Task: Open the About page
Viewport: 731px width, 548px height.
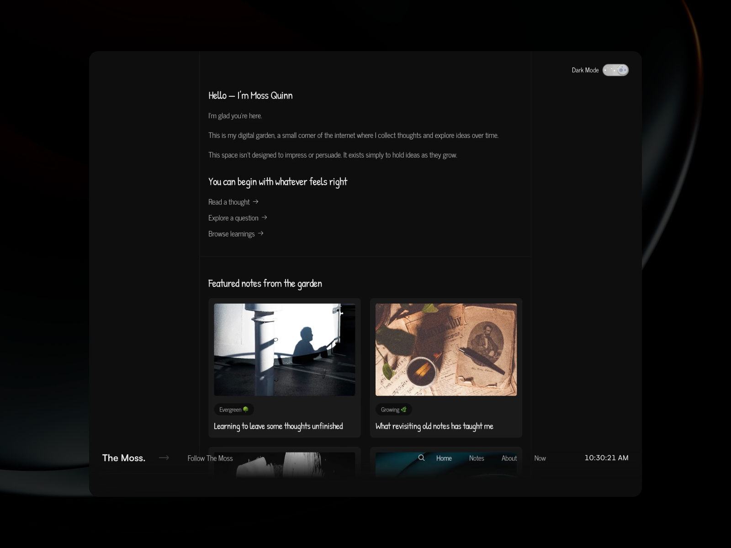Action: [x=509, y=458]
